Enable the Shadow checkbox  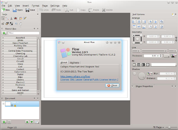(x=134, y=74)
